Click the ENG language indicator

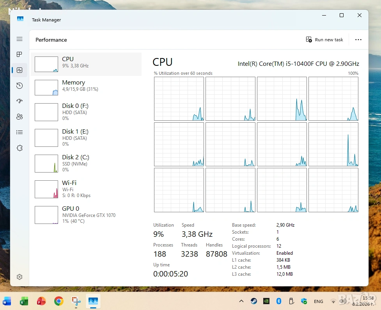(319, 301)
